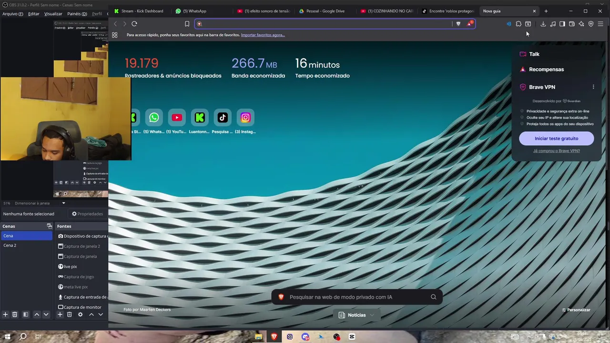Image resolution: width=610 pixels, height=343 pixels.
Task: Open Personalizar settings
Action: tap(576, 310)
